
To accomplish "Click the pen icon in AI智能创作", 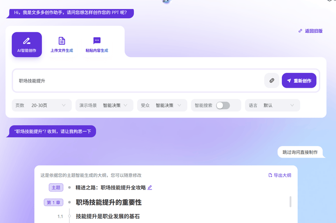I will [x=27, y=41].
